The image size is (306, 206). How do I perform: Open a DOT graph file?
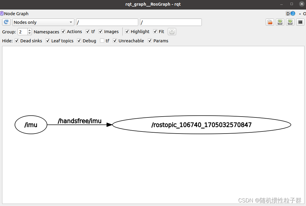point(270,22)
